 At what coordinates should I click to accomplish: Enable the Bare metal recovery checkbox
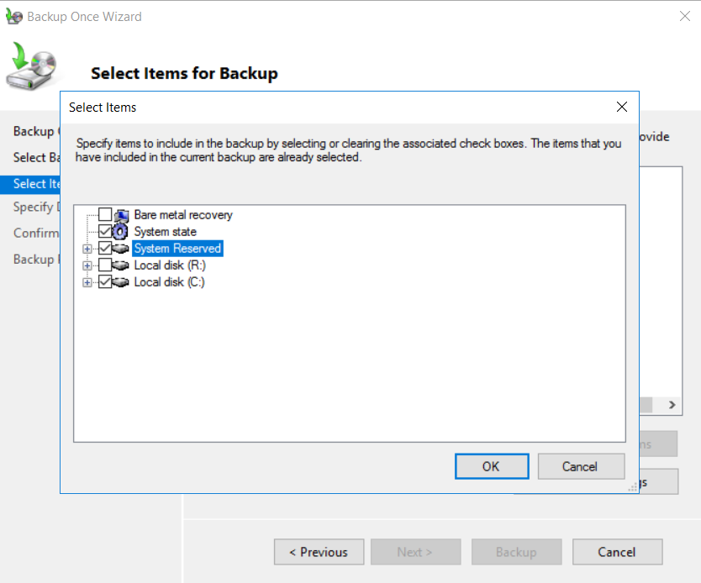[105, 214]
